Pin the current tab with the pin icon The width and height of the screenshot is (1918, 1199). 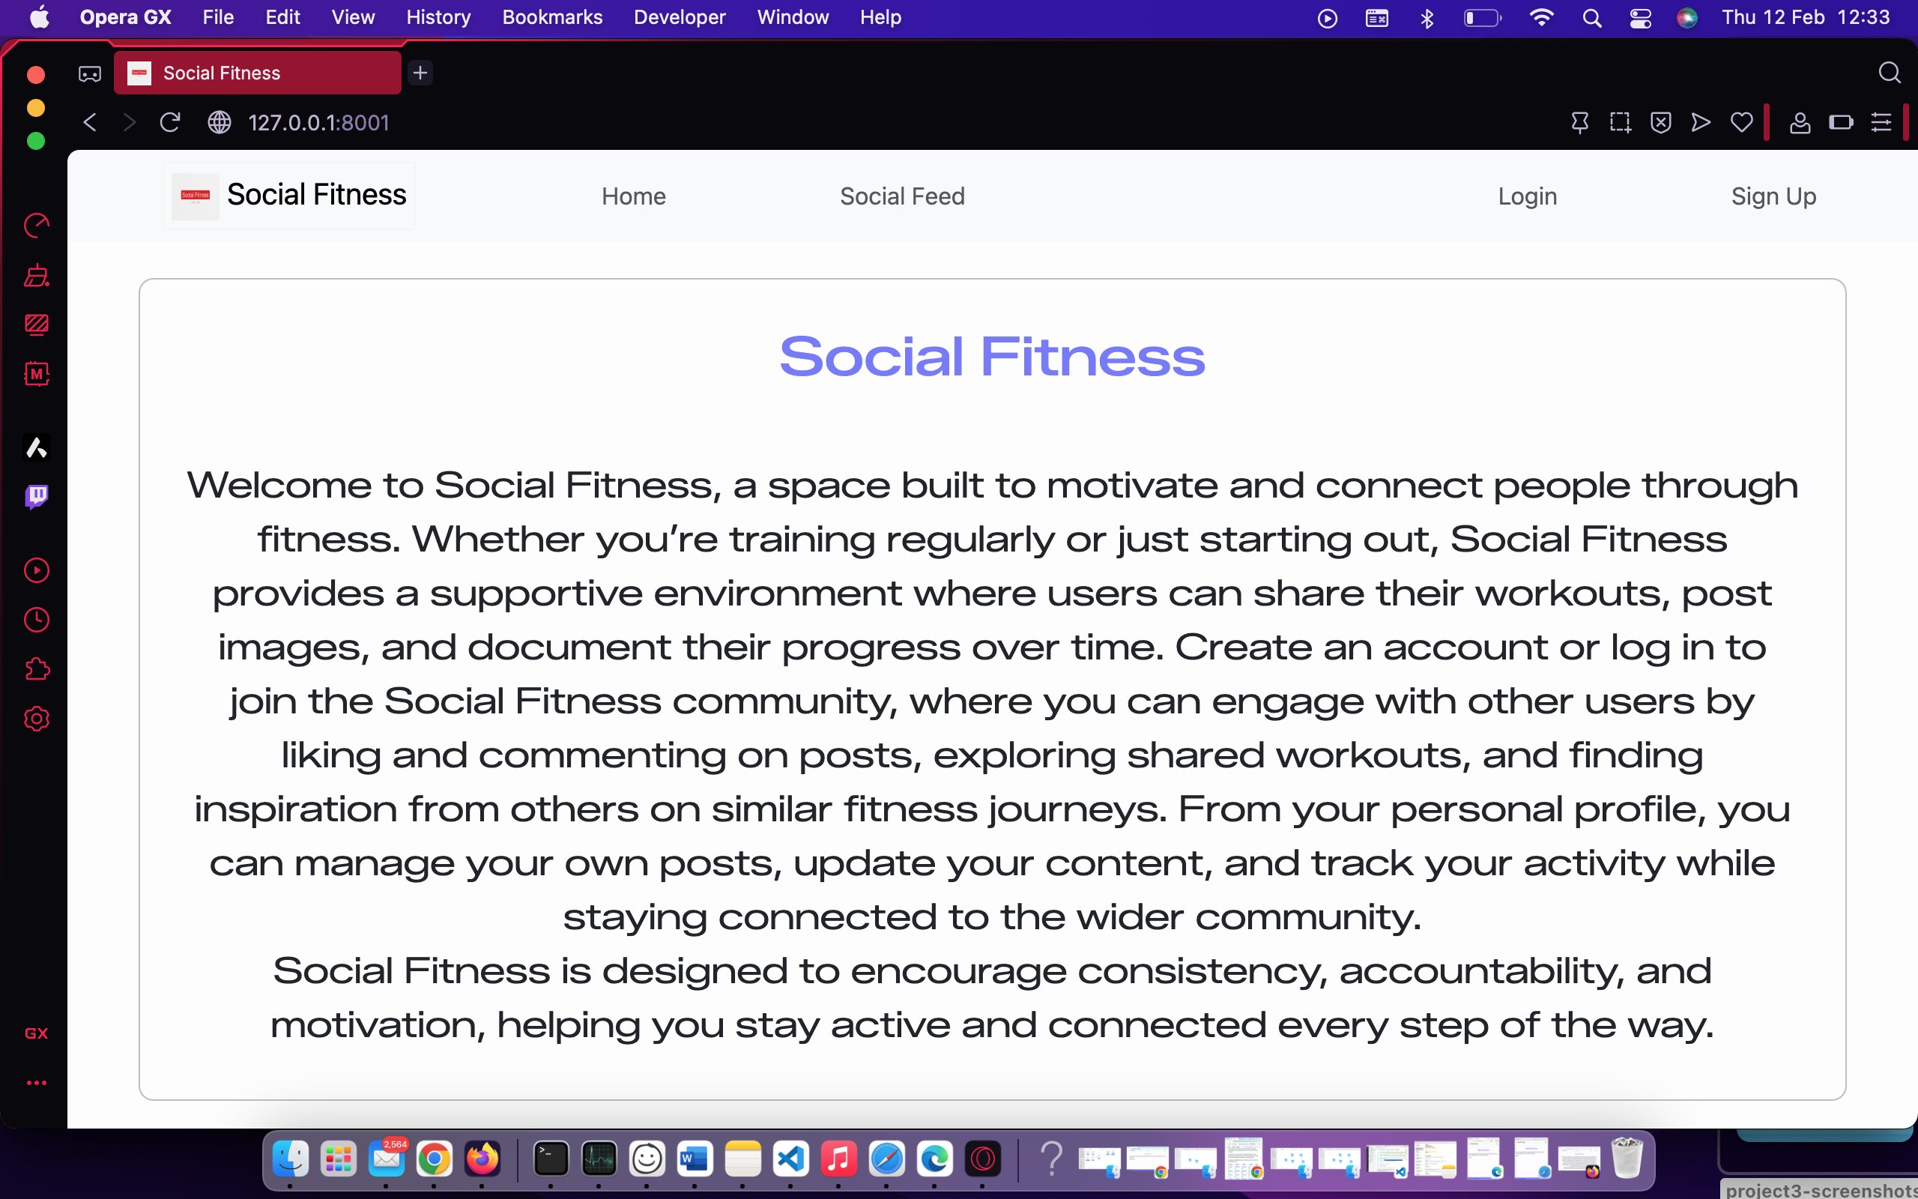point(1580,122)
